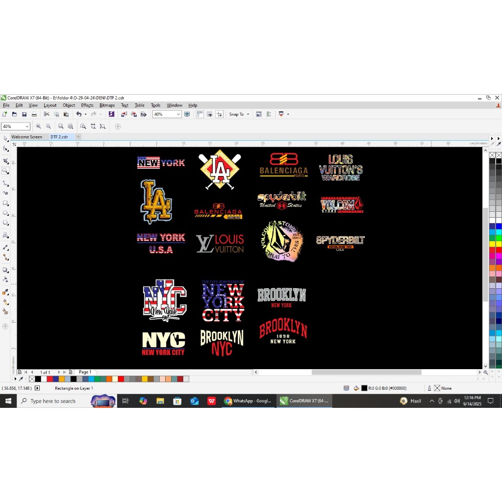Select the Connector tool
The image size is (502, 502).
pos(5,257)
